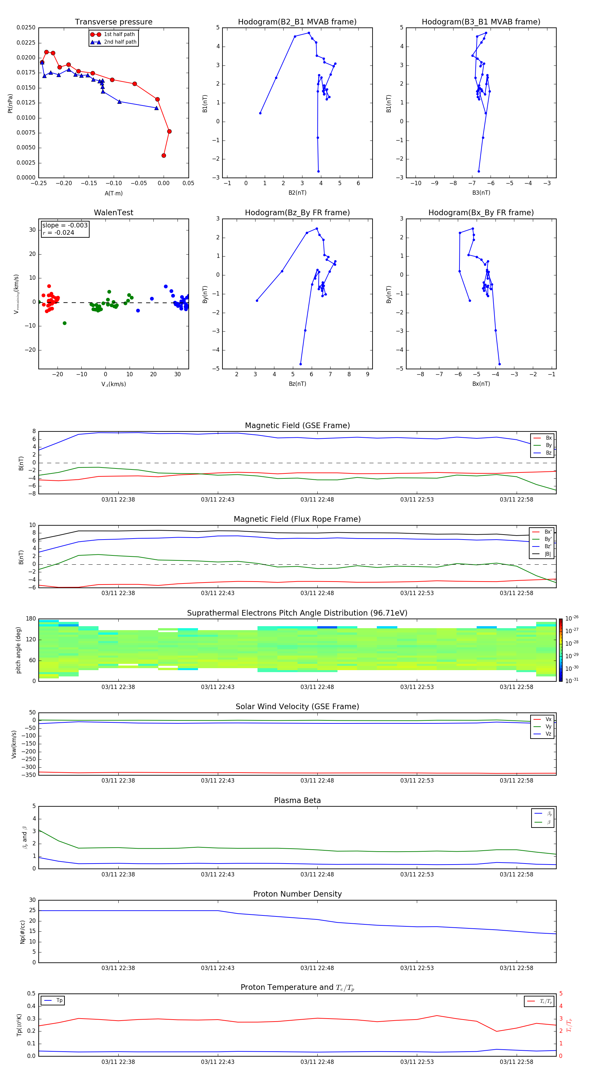Click '03/11 22:38' tick under GSE magnetic field

click(118, 499)
